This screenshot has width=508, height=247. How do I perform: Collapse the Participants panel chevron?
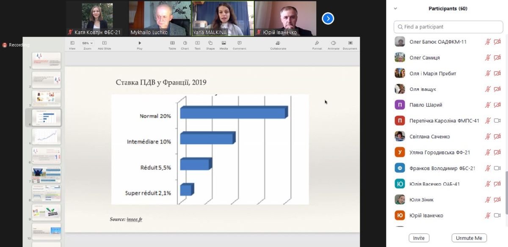395,8
